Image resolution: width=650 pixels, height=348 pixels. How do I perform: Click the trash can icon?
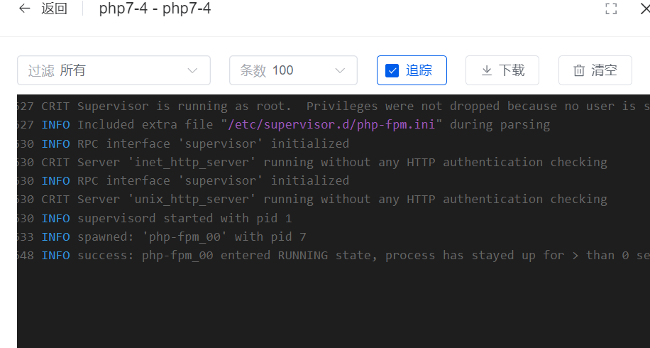point(579,70)
